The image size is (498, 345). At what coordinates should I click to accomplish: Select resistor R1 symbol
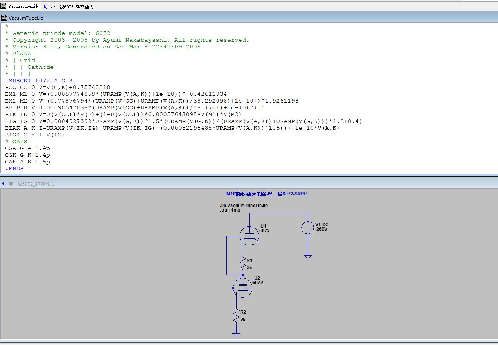tap(243, 264)
